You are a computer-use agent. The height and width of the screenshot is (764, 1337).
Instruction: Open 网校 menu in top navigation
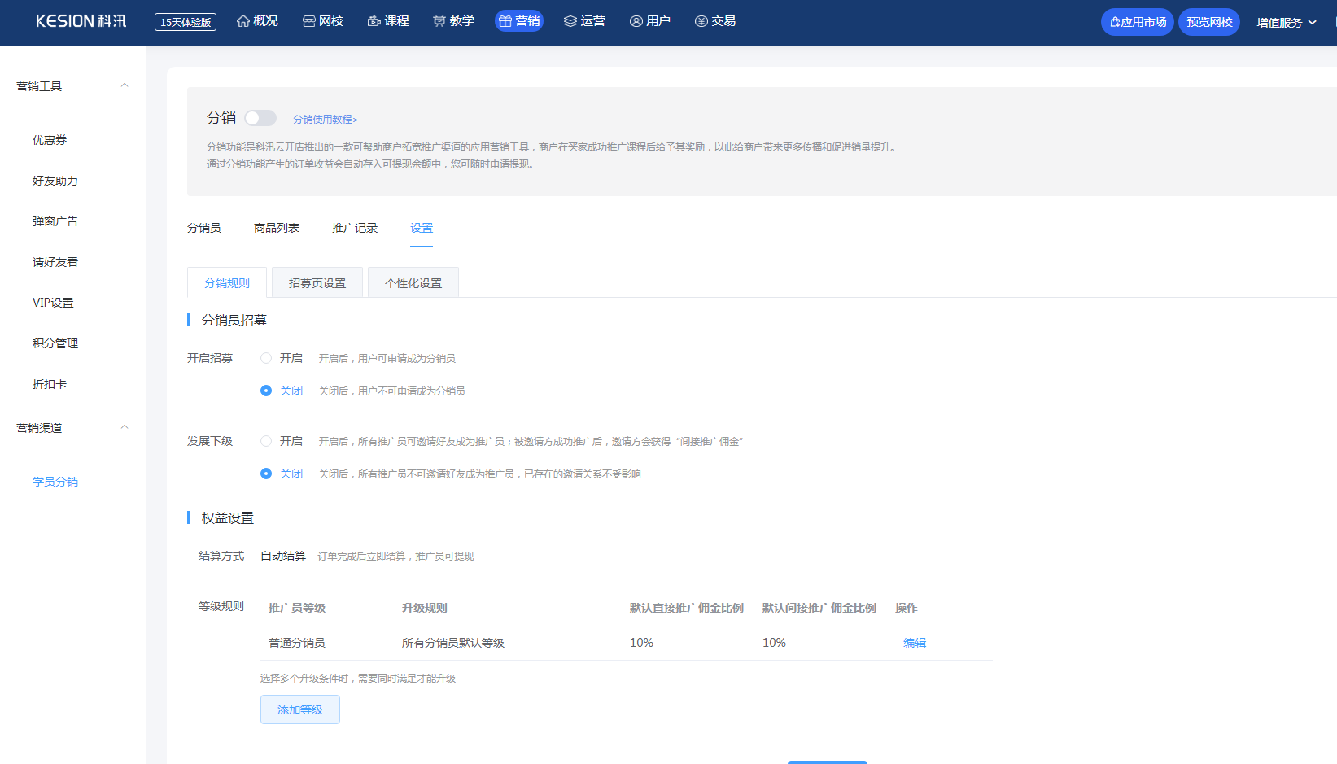click(323, 21)
